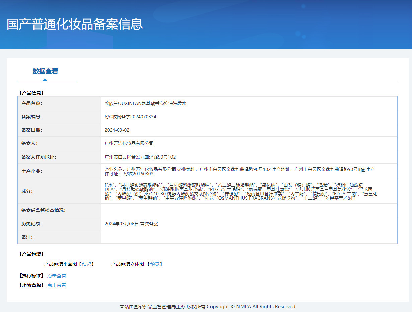Preview the 产品包装平面图 image

86,264
